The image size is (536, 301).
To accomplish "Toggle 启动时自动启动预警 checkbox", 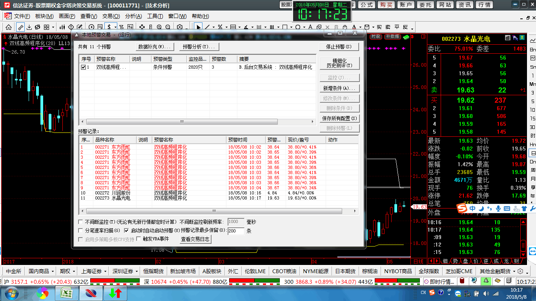I will click(126, 230).
